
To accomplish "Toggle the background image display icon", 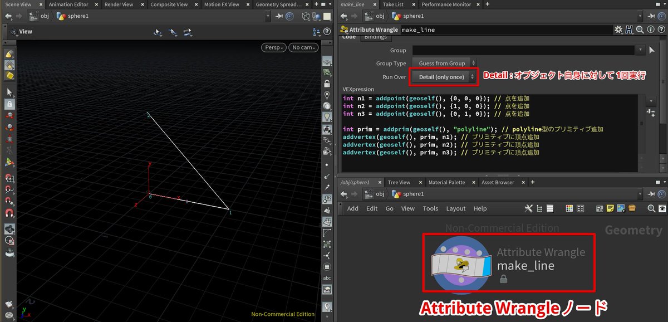I will (327, 289).
